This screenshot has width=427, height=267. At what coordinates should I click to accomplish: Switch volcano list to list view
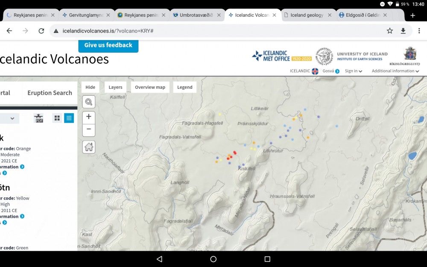pos(69,118)
